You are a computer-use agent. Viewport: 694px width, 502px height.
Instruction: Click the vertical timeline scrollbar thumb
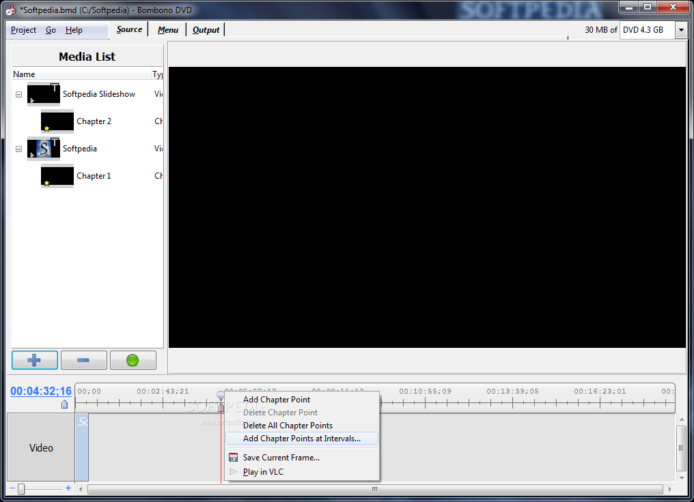tap(682, 449)
